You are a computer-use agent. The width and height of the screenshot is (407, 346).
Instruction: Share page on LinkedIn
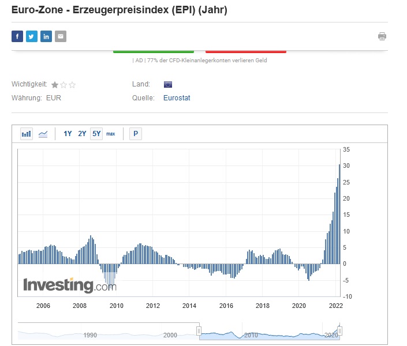tap(46, 36)
